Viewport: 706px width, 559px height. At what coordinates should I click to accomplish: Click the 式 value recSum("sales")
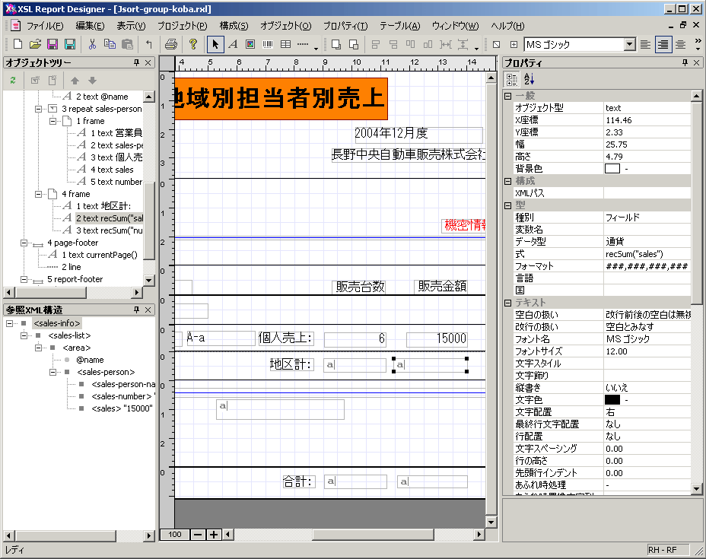coord(634,254)
